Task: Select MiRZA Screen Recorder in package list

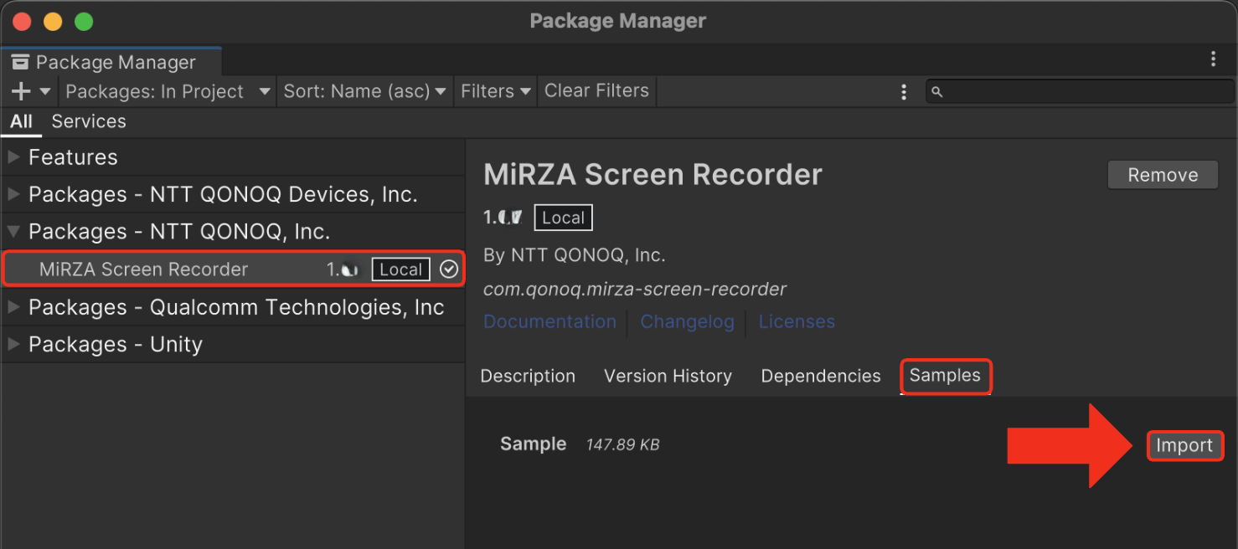Action: click(144, 269)
